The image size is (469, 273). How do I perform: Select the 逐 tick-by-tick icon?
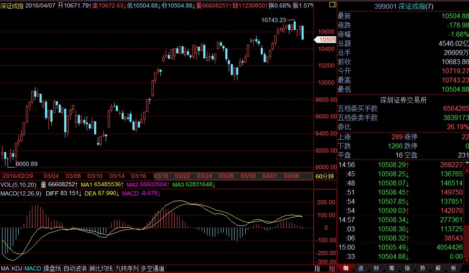click(361, 268)
